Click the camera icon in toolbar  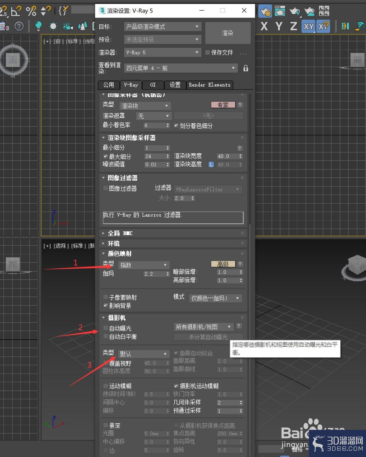click(68, 26)
